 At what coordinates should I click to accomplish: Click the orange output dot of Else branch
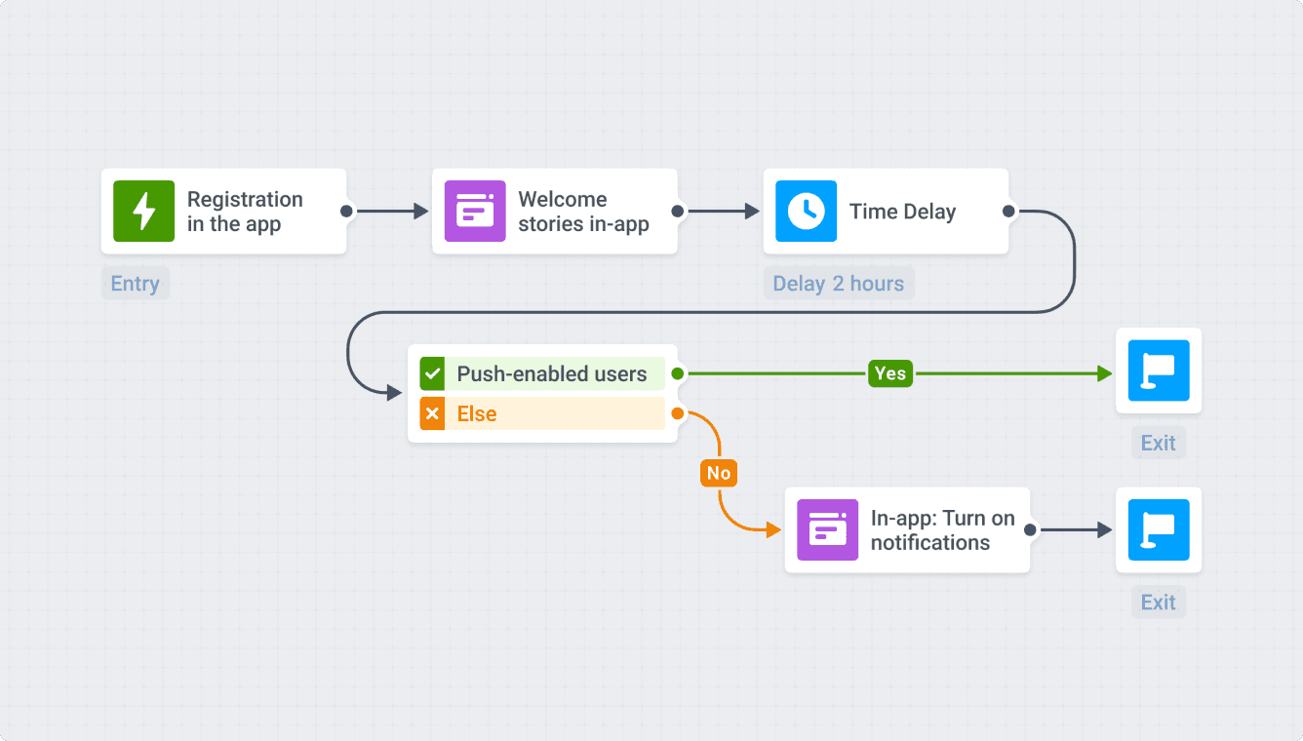click(677, 413)
